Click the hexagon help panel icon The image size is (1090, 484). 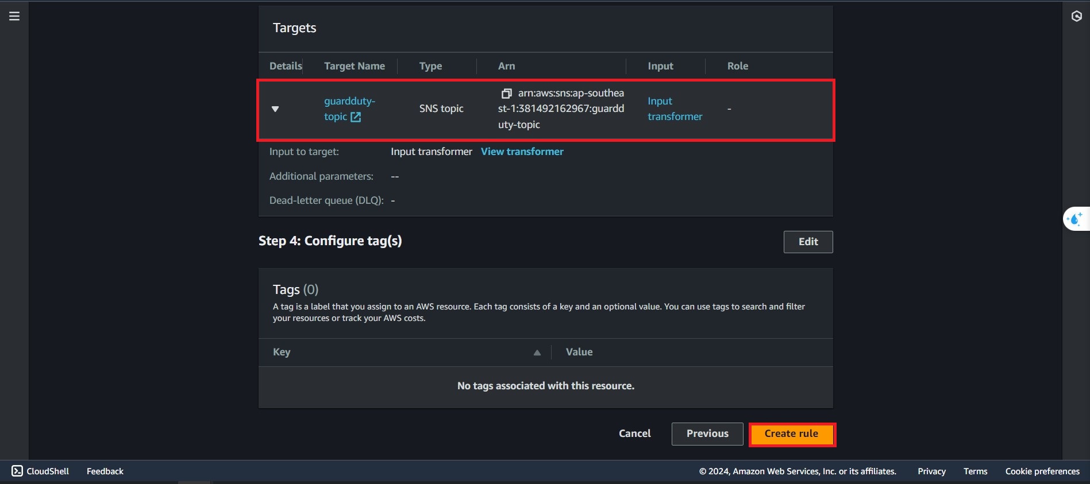[1076, 16]
